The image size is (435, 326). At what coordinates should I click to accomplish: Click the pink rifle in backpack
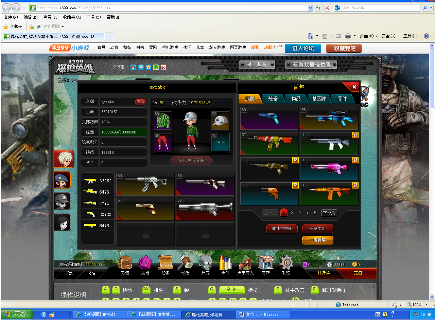coord(329,169)
